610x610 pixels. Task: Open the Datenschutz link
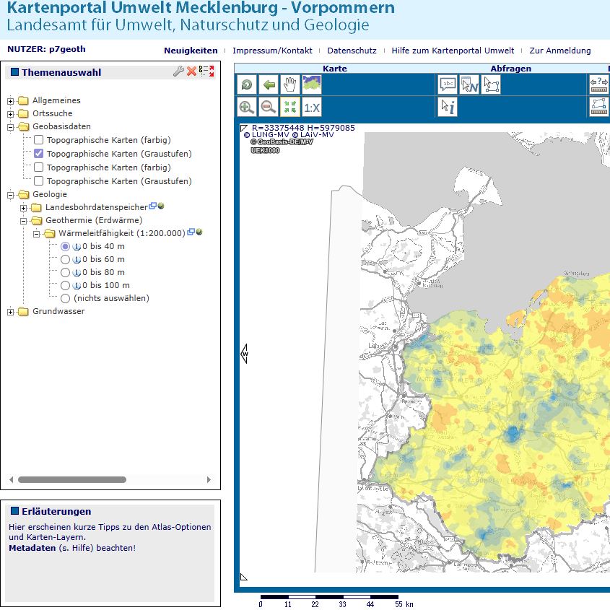(352, 51)
